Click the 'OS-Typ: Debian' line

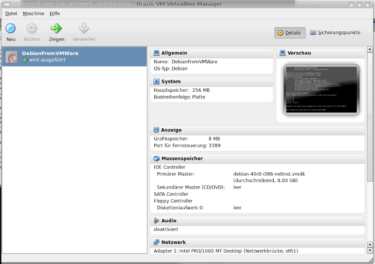(171, 68)
